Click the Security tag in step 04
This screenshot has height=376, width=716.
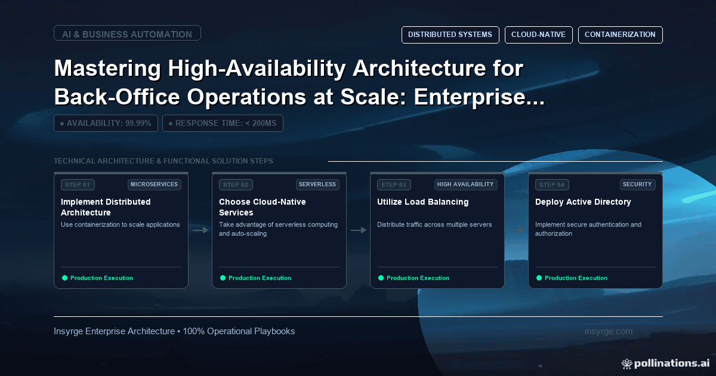[637, 184]
